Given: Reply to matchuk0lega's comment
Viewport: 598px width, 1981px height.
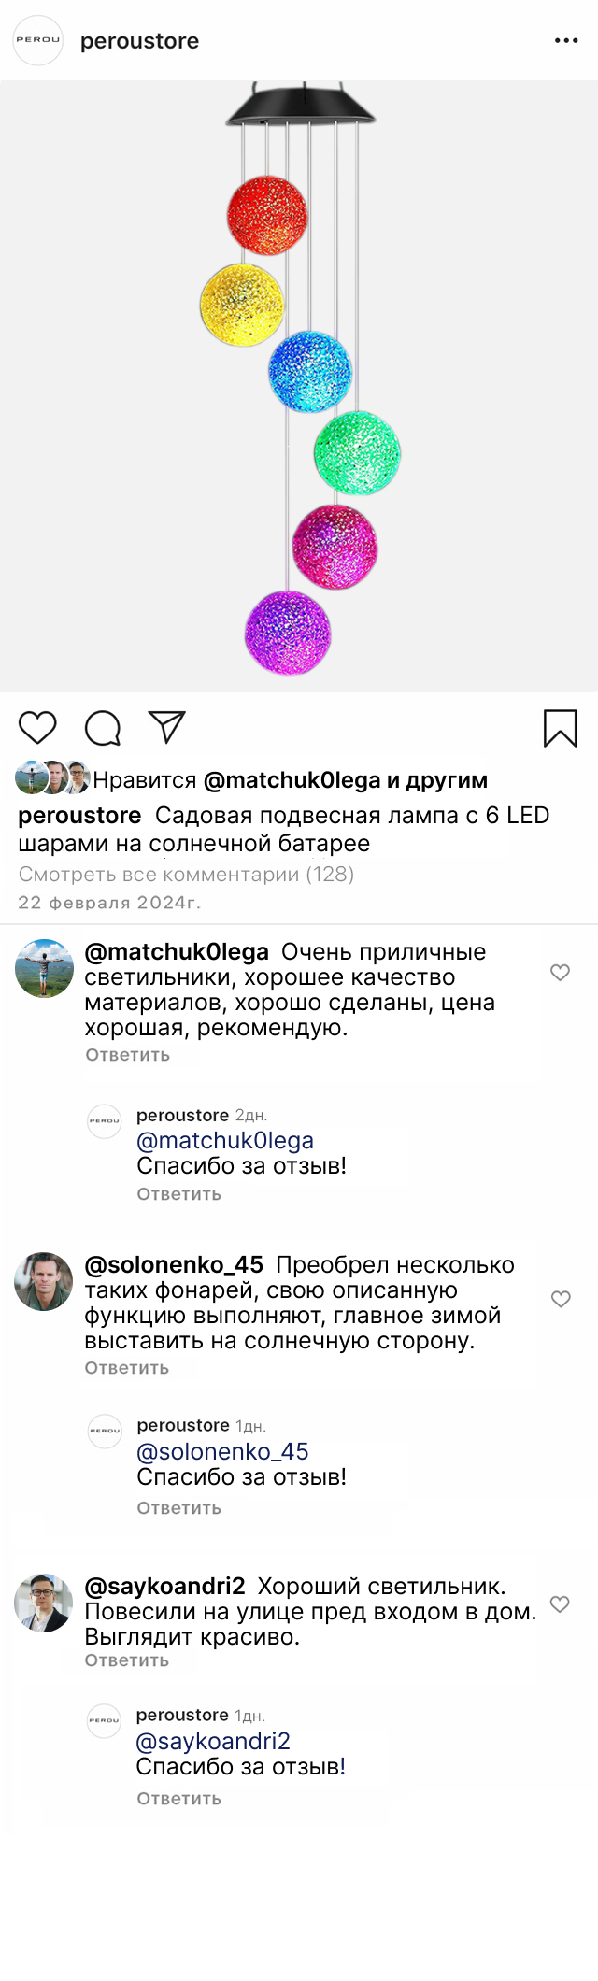Looking at the screenshot, I should coord(128,1055).
